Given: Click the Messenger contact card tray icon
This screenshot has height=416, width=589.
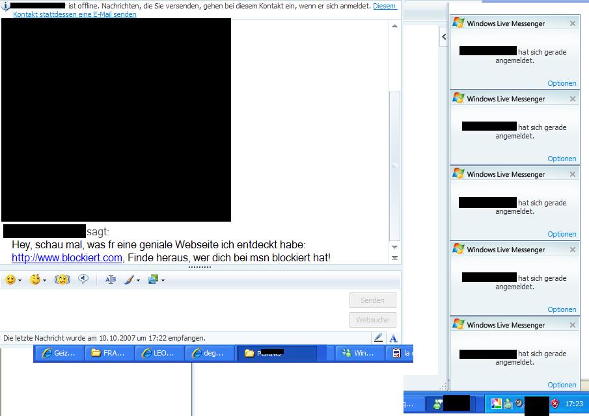Looking at the screenshot, I should 508,404.
